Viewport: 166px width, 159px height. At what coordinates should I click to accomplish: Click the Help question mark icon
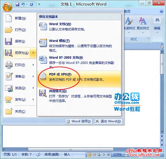pos(161,11)
